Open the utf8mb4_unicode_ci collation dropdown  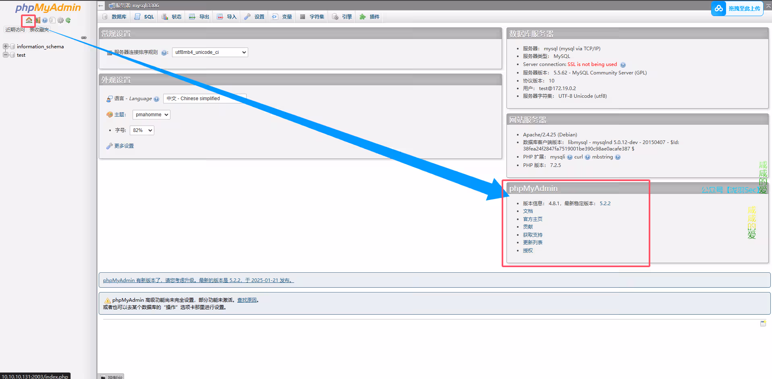click(x=210, y=52)
